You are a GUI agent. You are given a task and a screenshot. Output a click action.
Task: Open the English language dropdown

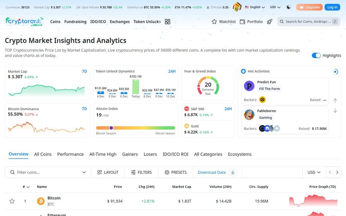tap(255, 7)
